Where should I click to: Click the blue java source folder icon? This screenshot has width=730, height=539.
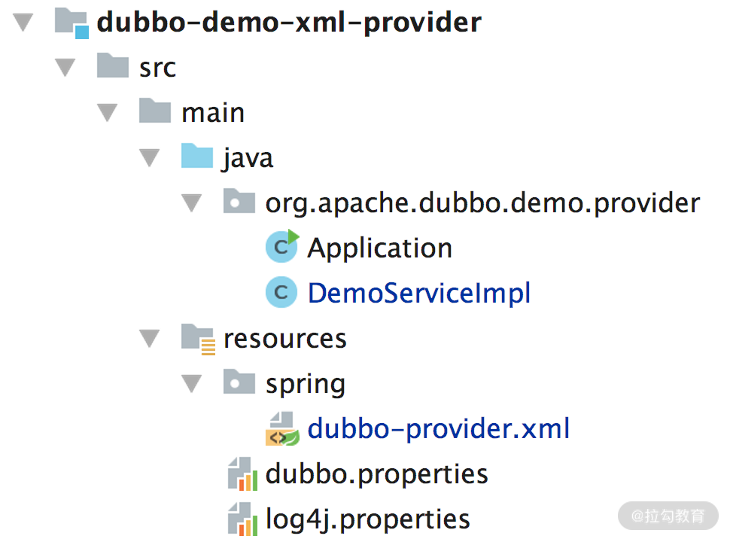tap(197, 157)
